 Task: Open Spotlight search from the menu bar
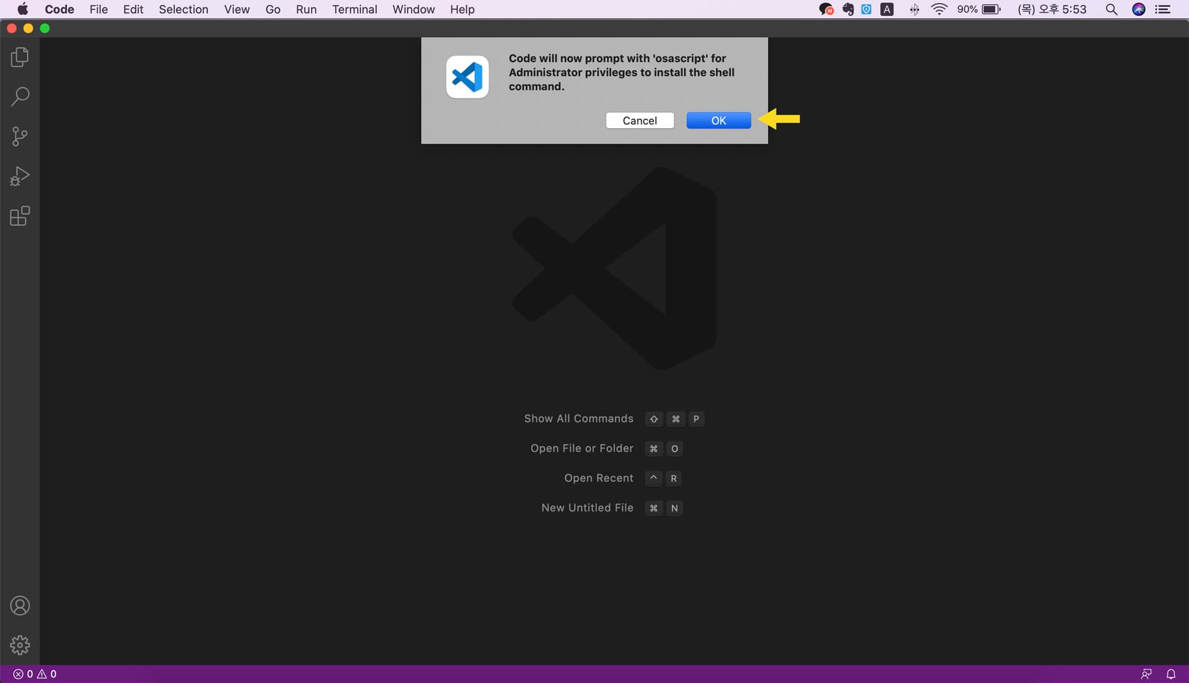tap(1112, 9)
